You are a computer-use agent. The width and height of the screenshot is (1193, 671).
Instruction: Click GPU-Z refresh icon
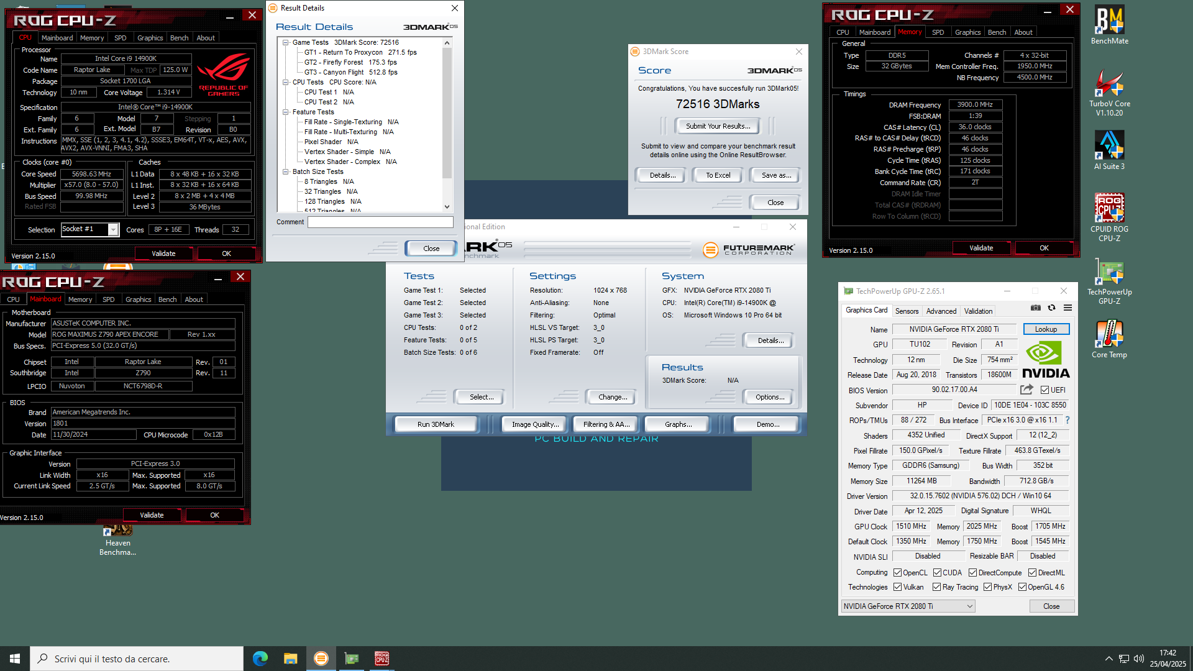click(x=1051, y=308)
